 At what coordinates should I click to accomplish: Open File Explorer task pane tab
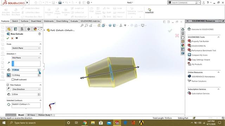[183, 37]
